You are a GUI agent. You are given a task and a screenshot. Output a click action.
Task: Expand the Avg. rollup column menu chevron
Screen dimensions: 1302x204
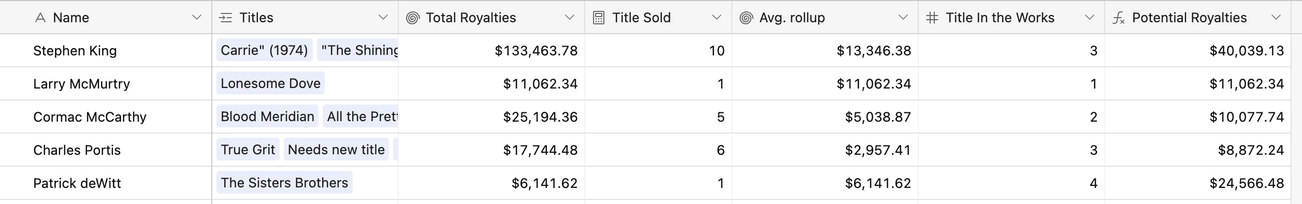(903, 17)
